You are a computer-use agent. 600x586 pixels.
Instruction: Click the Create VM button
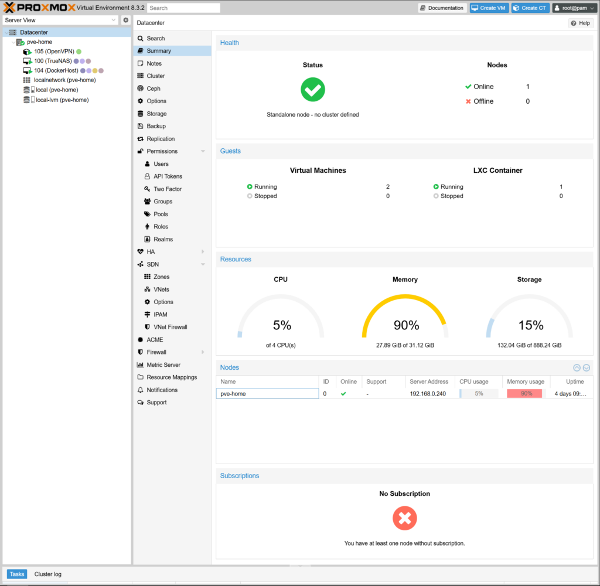coord(489,8)
